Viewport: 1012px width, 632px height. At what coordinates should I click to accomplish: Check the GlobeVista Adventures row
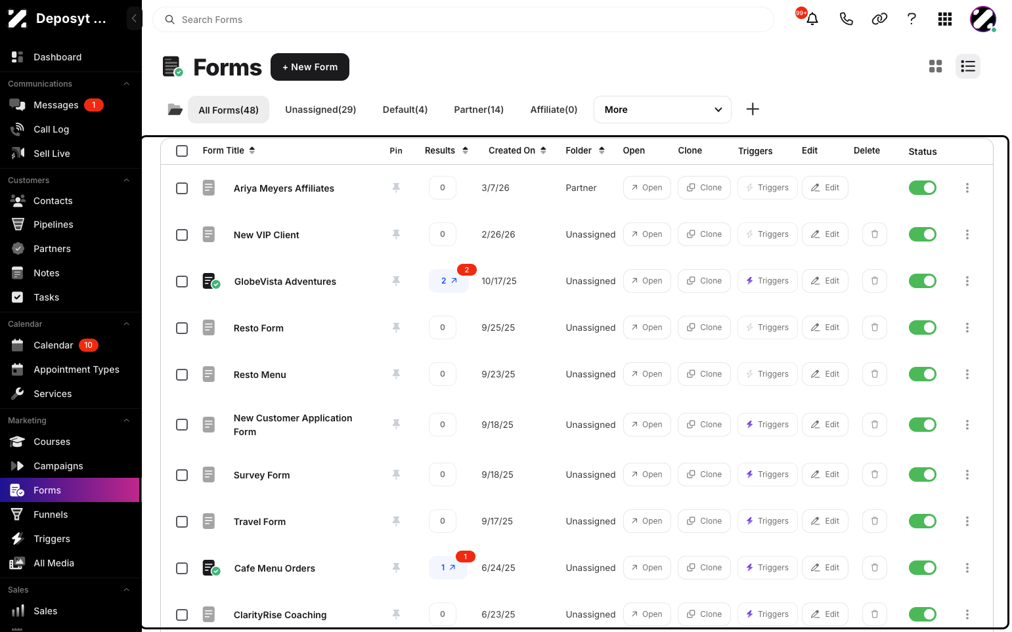pyautogui.click(x=182, y=282)
